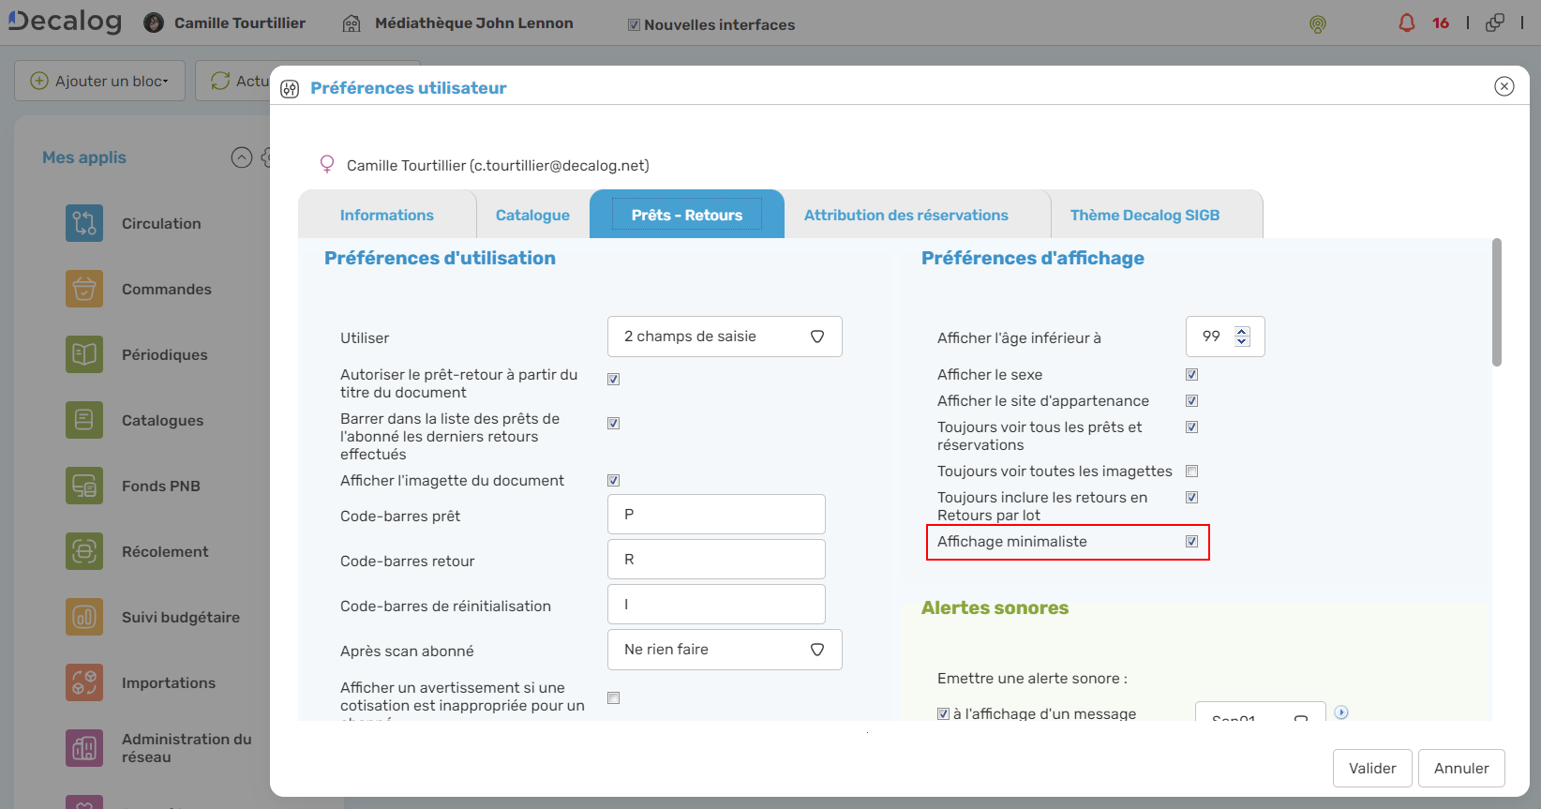Screen dimensions: 1541x809
Task: Open the Administration du réseau icon
Action: point(84,748)
